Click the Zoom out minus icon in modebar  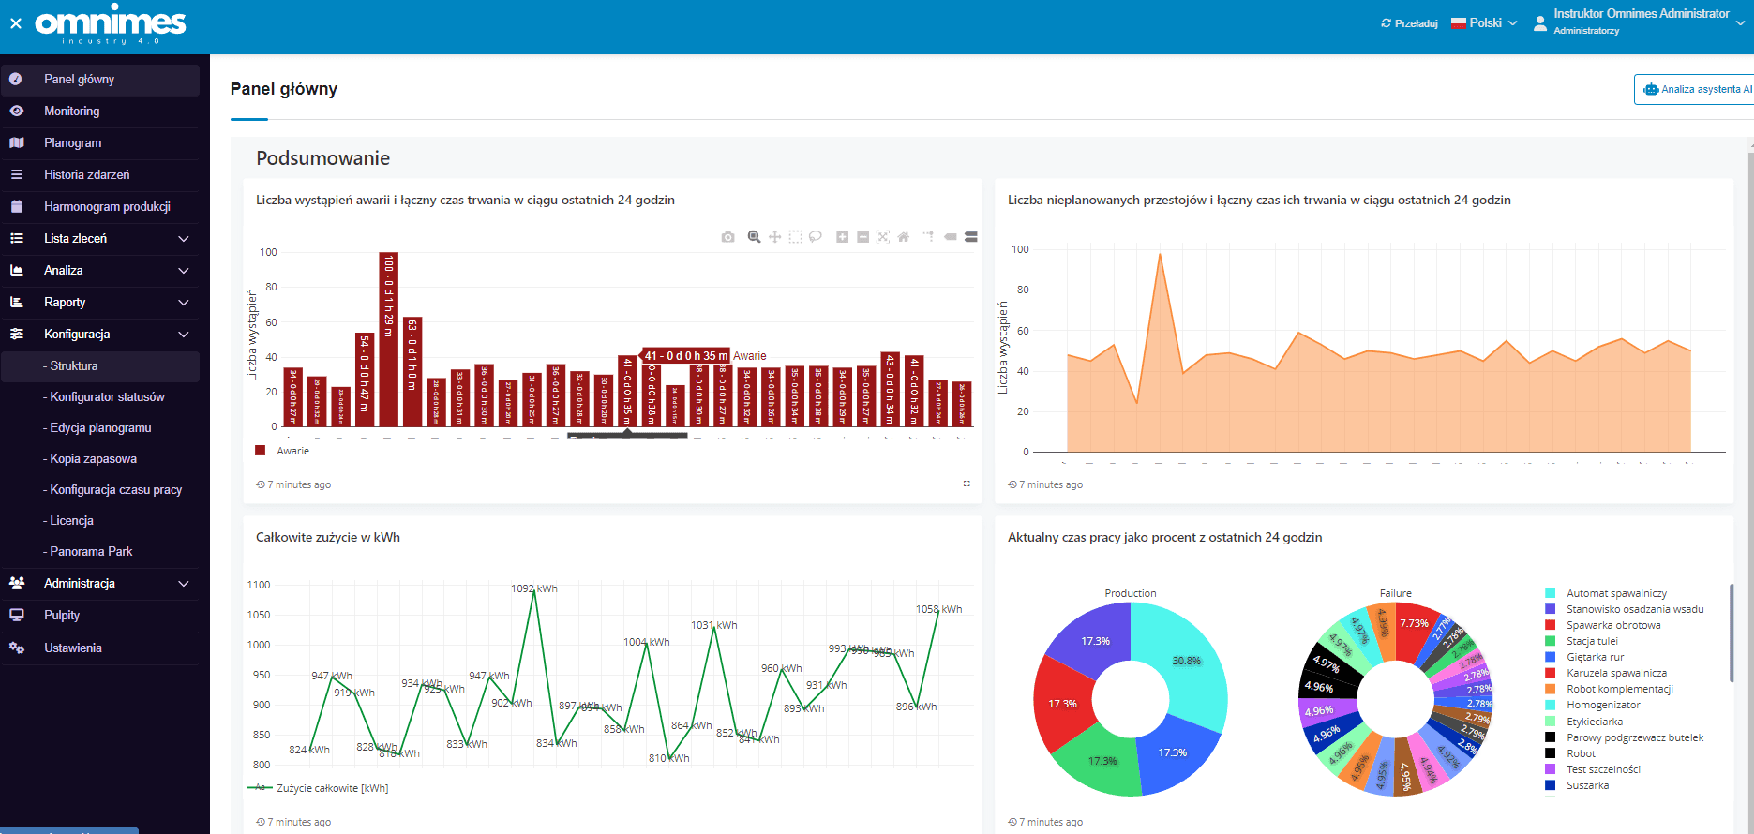click(862, 237)
